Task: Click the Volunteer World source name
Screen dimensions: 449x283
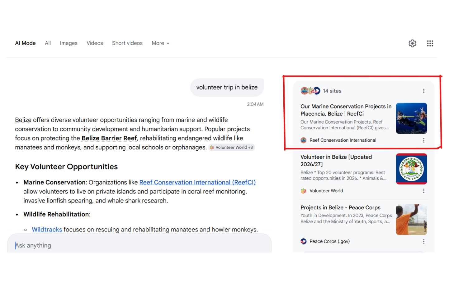Action: (326, 191)
